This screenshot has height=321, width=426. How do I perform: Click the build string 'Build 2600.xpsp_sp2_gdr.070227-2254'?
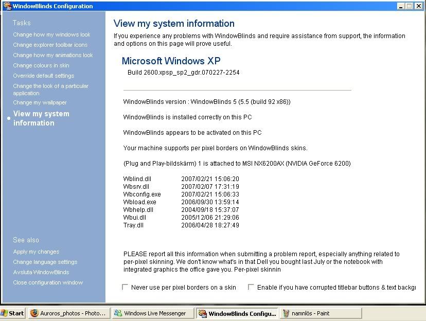[183, 73]
